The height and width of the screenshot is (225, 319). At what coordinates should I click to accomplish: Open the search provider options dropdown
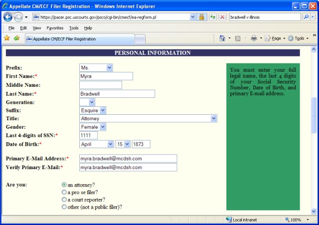pyautogui.click(x=313, y=17)
